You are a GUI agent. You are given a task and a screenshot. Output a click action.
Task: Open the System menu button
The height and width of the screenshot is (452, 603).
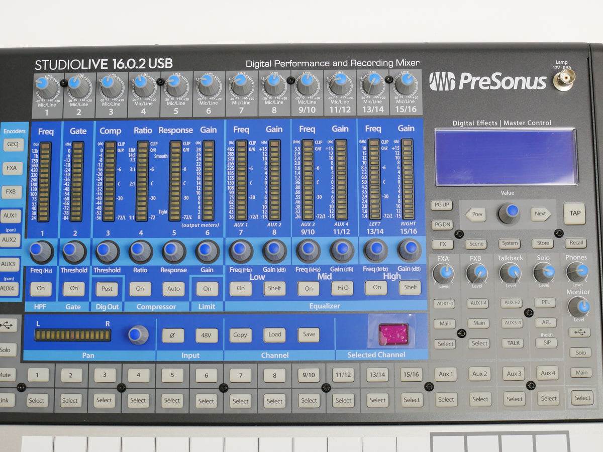[509, 244]
